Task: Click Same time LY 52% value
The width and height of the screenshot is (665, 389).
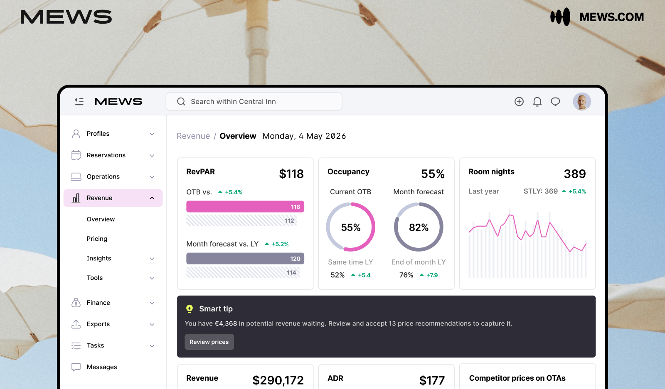Action: [337, 275]
